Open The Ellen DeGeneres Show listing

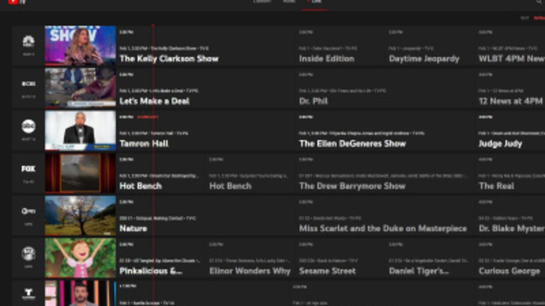(352, 143)
